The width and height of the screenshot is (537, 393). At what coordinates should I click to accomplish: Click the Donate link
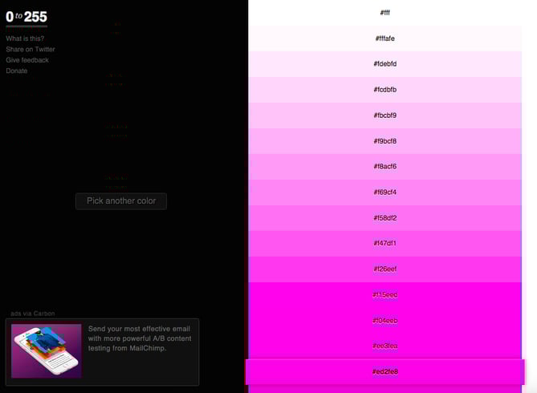click(x=17, y=71)
